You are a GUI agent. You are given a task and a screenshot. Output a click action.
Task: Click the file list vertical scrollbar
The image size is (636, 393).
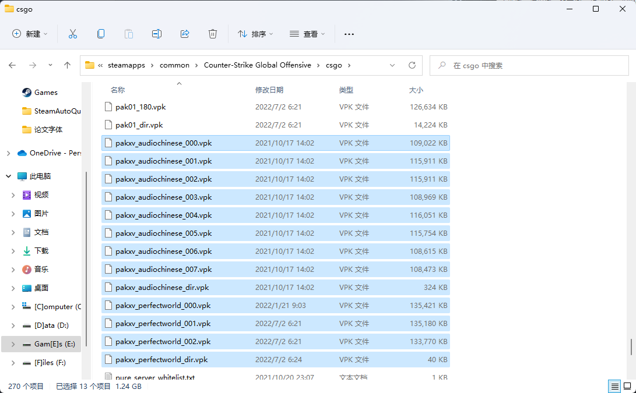point(631,347)
